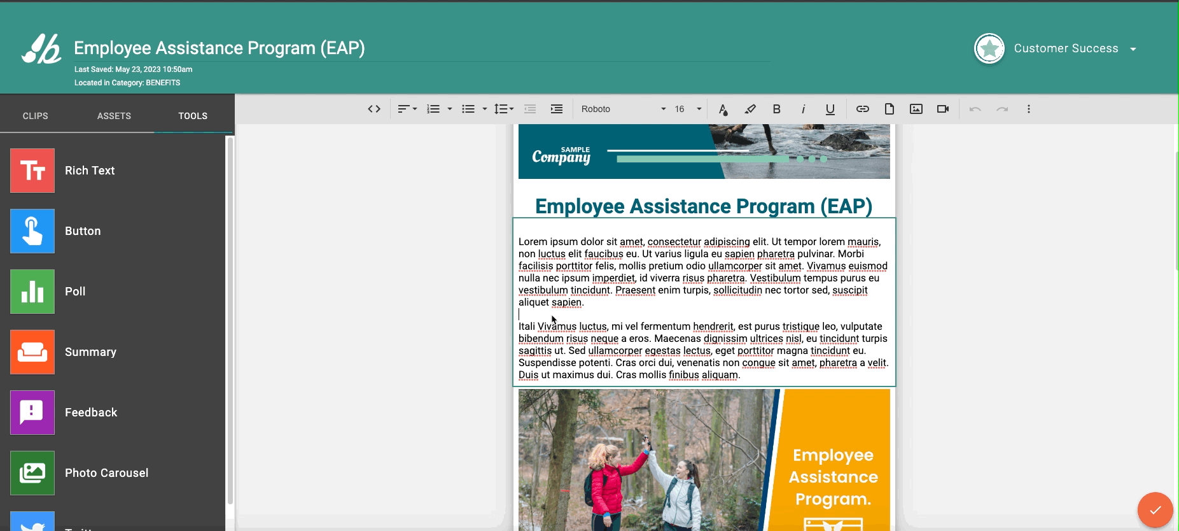This screenshot has width=1179, height=531.
Task: Insert an ordered numbered list
Action: point(433,109)
